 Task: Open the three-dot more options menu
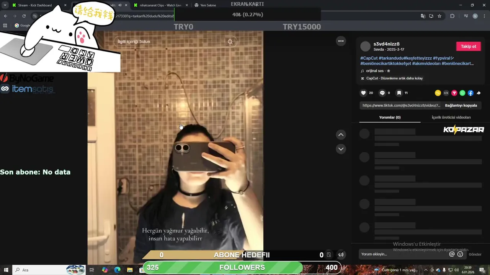point(341,41)
